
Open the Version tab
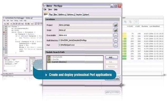pyautogui.click(x=79, y=15)
